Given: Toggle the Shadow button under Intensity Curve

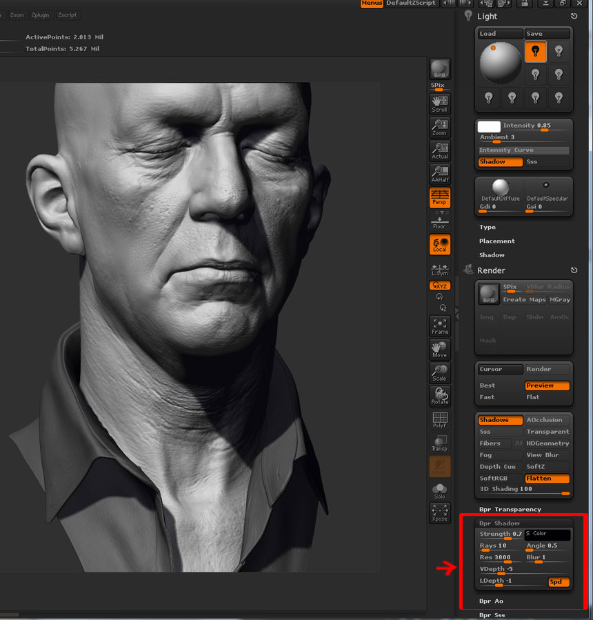Looking at the screenshot, I should click(500, 161).
